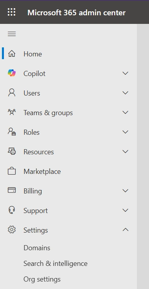Screen dimensions: 149x289
Task: Expand the Teams & groups chevron
Action: pos(125,112)
